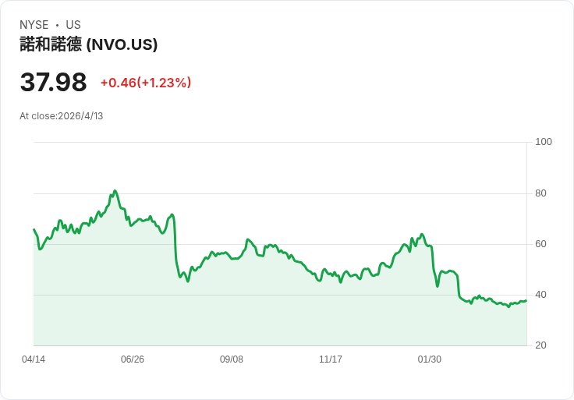Click the NYSE exchange label
The width and height of the screenshot is (574, 400).
click(34, 25)
